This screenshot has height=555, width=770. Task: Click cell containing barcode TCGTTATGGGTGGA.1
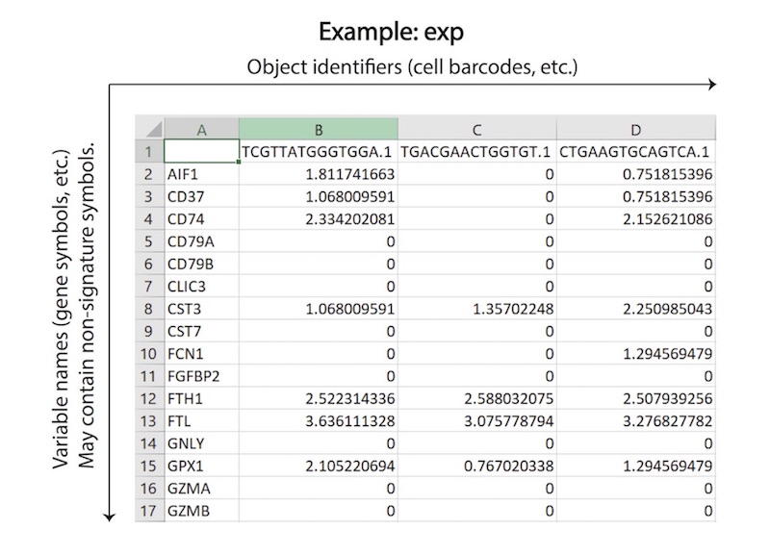tap(318, 152)
